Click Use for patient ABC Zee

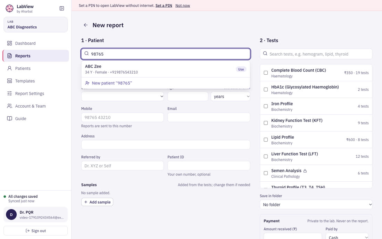[241, 69]
